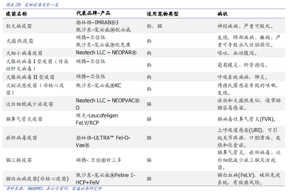The height and width of the screenshot is (194, 289).
Task: Click the symptom '呼吸系统疾病，肺炎。'
Action: pyautogui.click(x=243, y=77)
